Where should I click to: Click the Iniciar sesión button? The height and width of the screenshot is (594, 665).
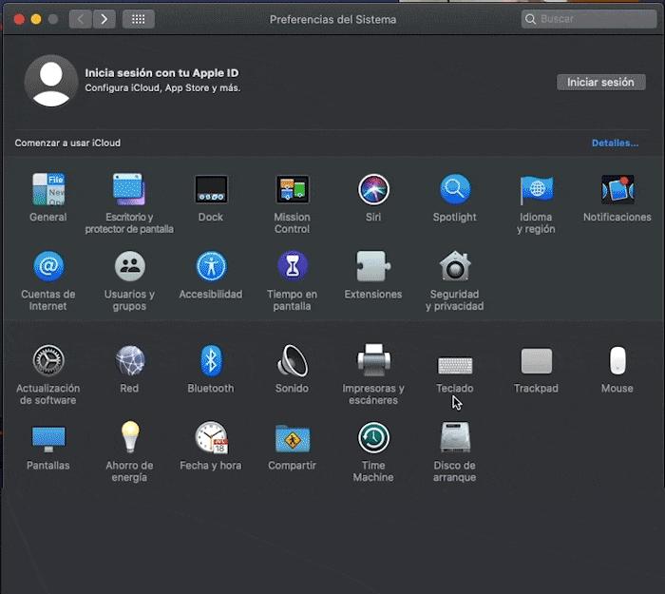click(601, 83)
